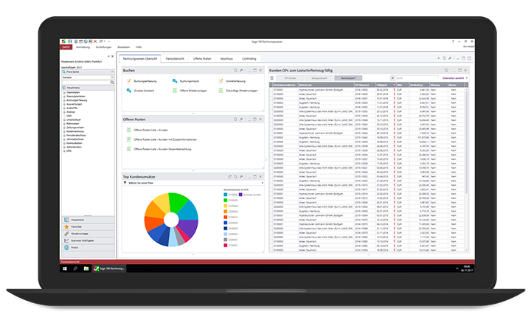This screenshot has height=320, width=531.
Task: Switch to the Offene Posten tab
Action: tap(202, 58)
